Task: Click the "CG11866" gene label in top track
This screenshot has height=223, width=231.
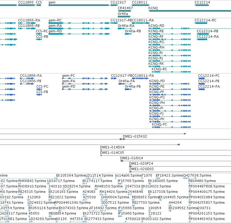Action: (x=26, y=2)
